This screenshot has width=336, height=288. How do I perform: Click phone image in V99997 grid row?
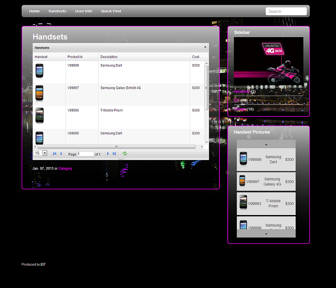[39, 93]
